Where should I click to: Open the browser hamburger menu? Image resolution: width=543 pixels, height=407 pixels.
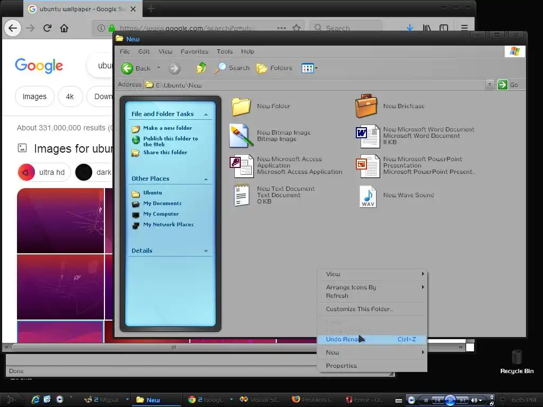pos(465,28)
